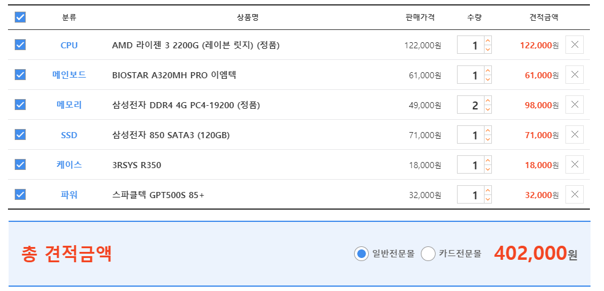Image resolution: width=604 pixels, height=291 pixels.
Task: Decrease memory quantity with down arrow
Action: tap(488, 109)
